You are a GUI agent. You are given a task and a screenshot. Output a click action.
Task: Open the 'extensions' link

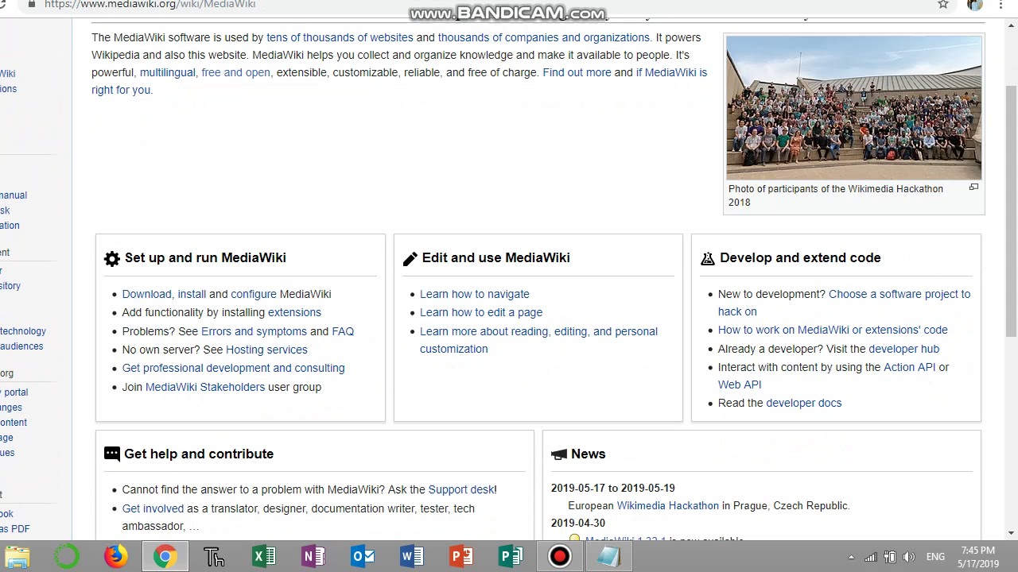(x=294, y=312)
